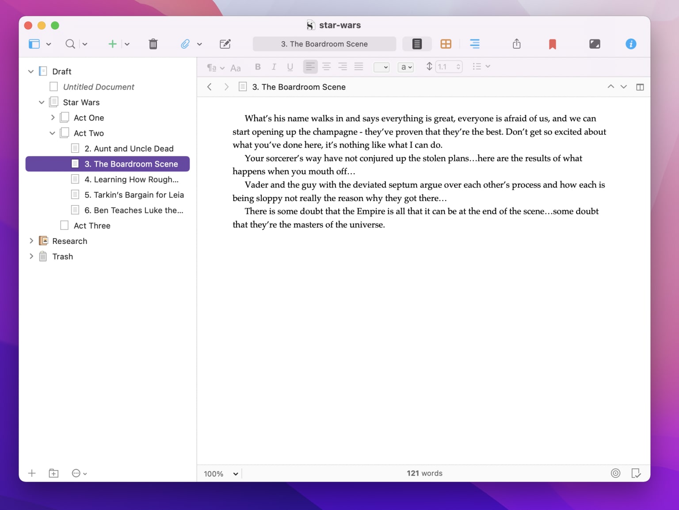Click the line spacing arrows icon

429,66
